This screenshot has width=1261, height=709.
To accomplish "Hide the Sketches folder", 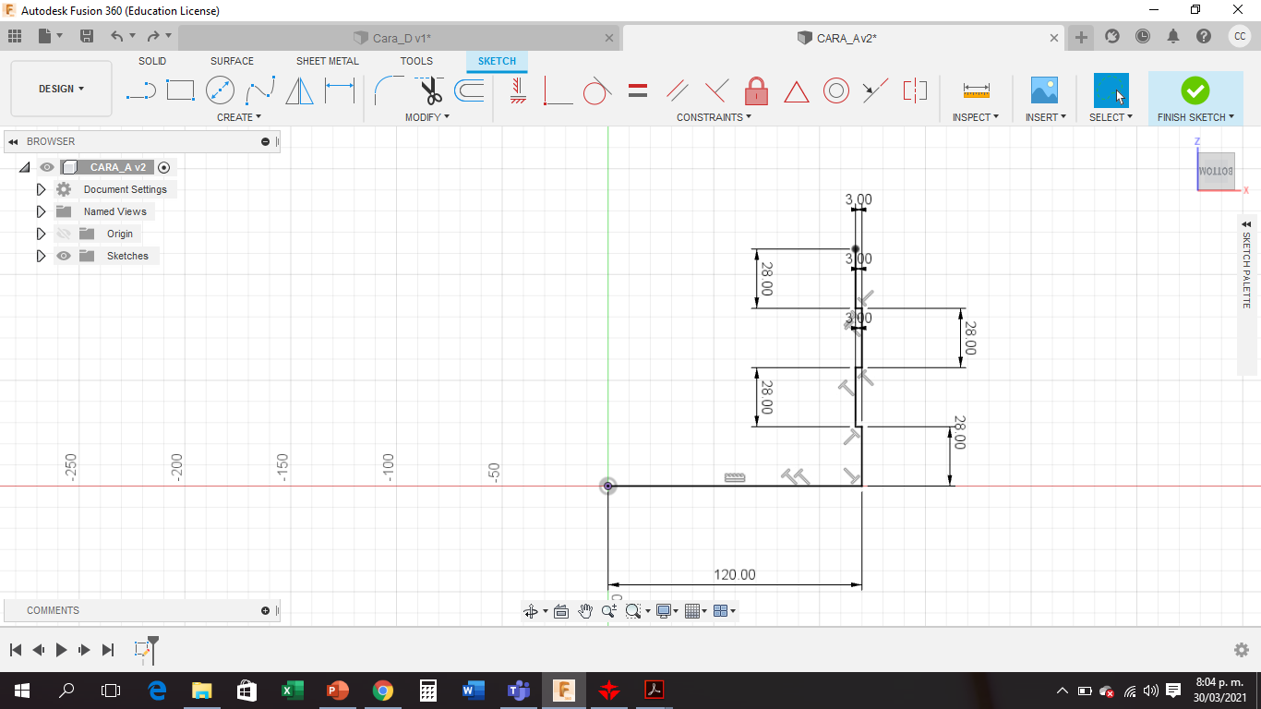I will click(64, 256).
